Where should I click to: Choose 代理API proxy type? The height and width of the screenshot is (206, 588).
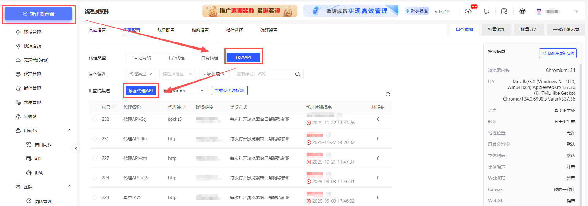[x=243, y=57]
